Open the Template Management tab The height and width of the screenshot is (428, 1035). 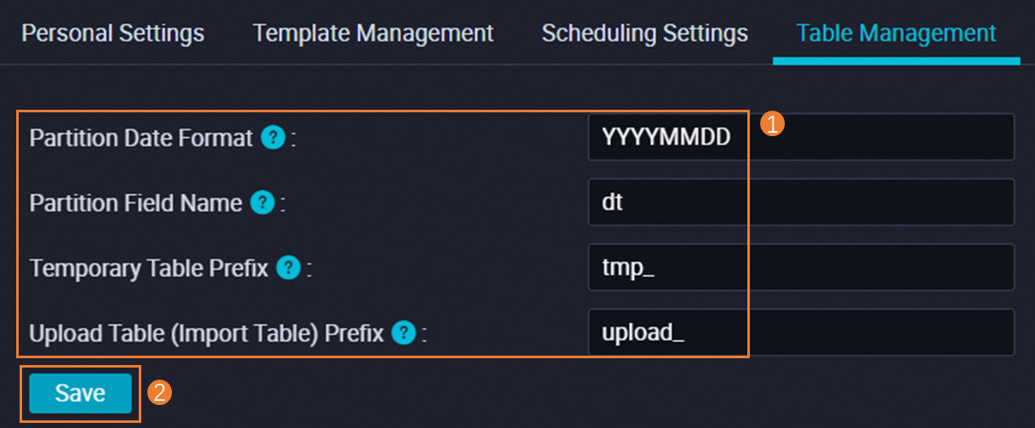coord(373,33)
